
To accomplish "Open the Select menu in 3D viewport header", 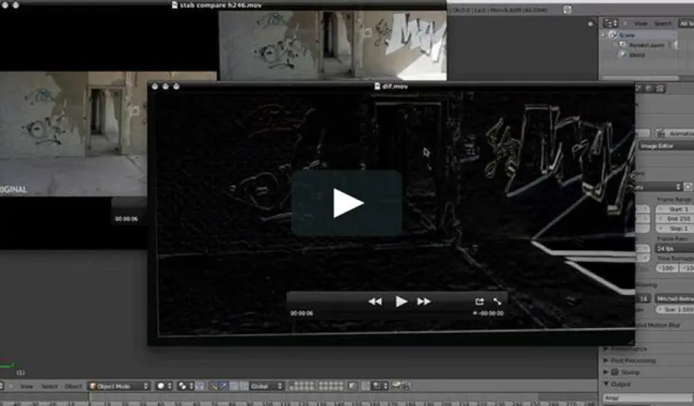I will 49,386.
